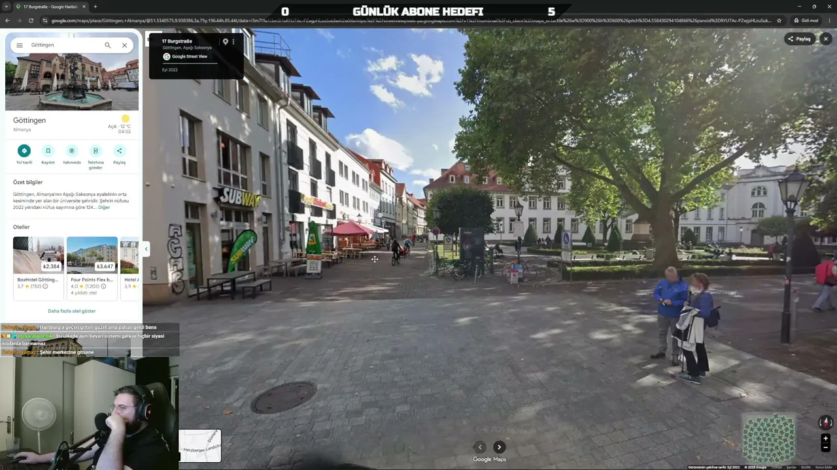
Task: Close Street View with the X button
Action: (825, 39)
